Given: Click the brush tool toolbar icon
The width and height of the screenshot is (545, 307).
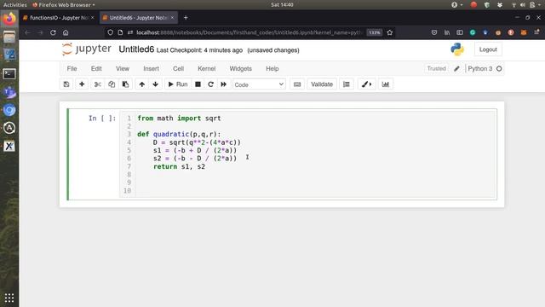Looking at the screenshot, I should click(366, 84).
